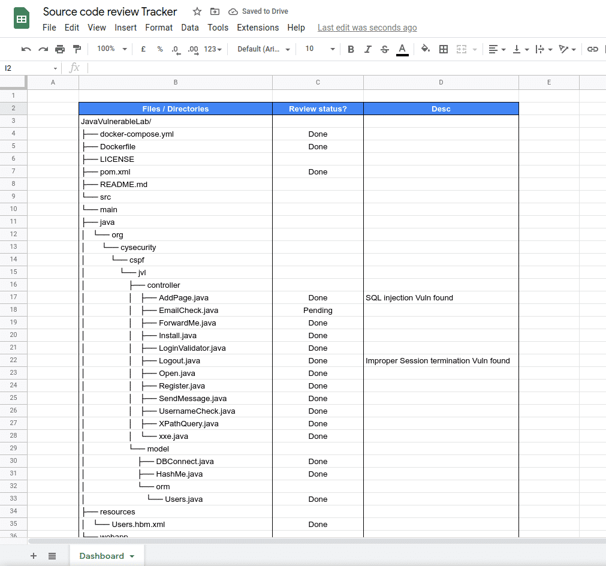Image resolution: width=606 pixels, height=566 pixels.
Task: Click the 'Improper Session termination Vuln found' cell
Action: [x=441, y=361]
